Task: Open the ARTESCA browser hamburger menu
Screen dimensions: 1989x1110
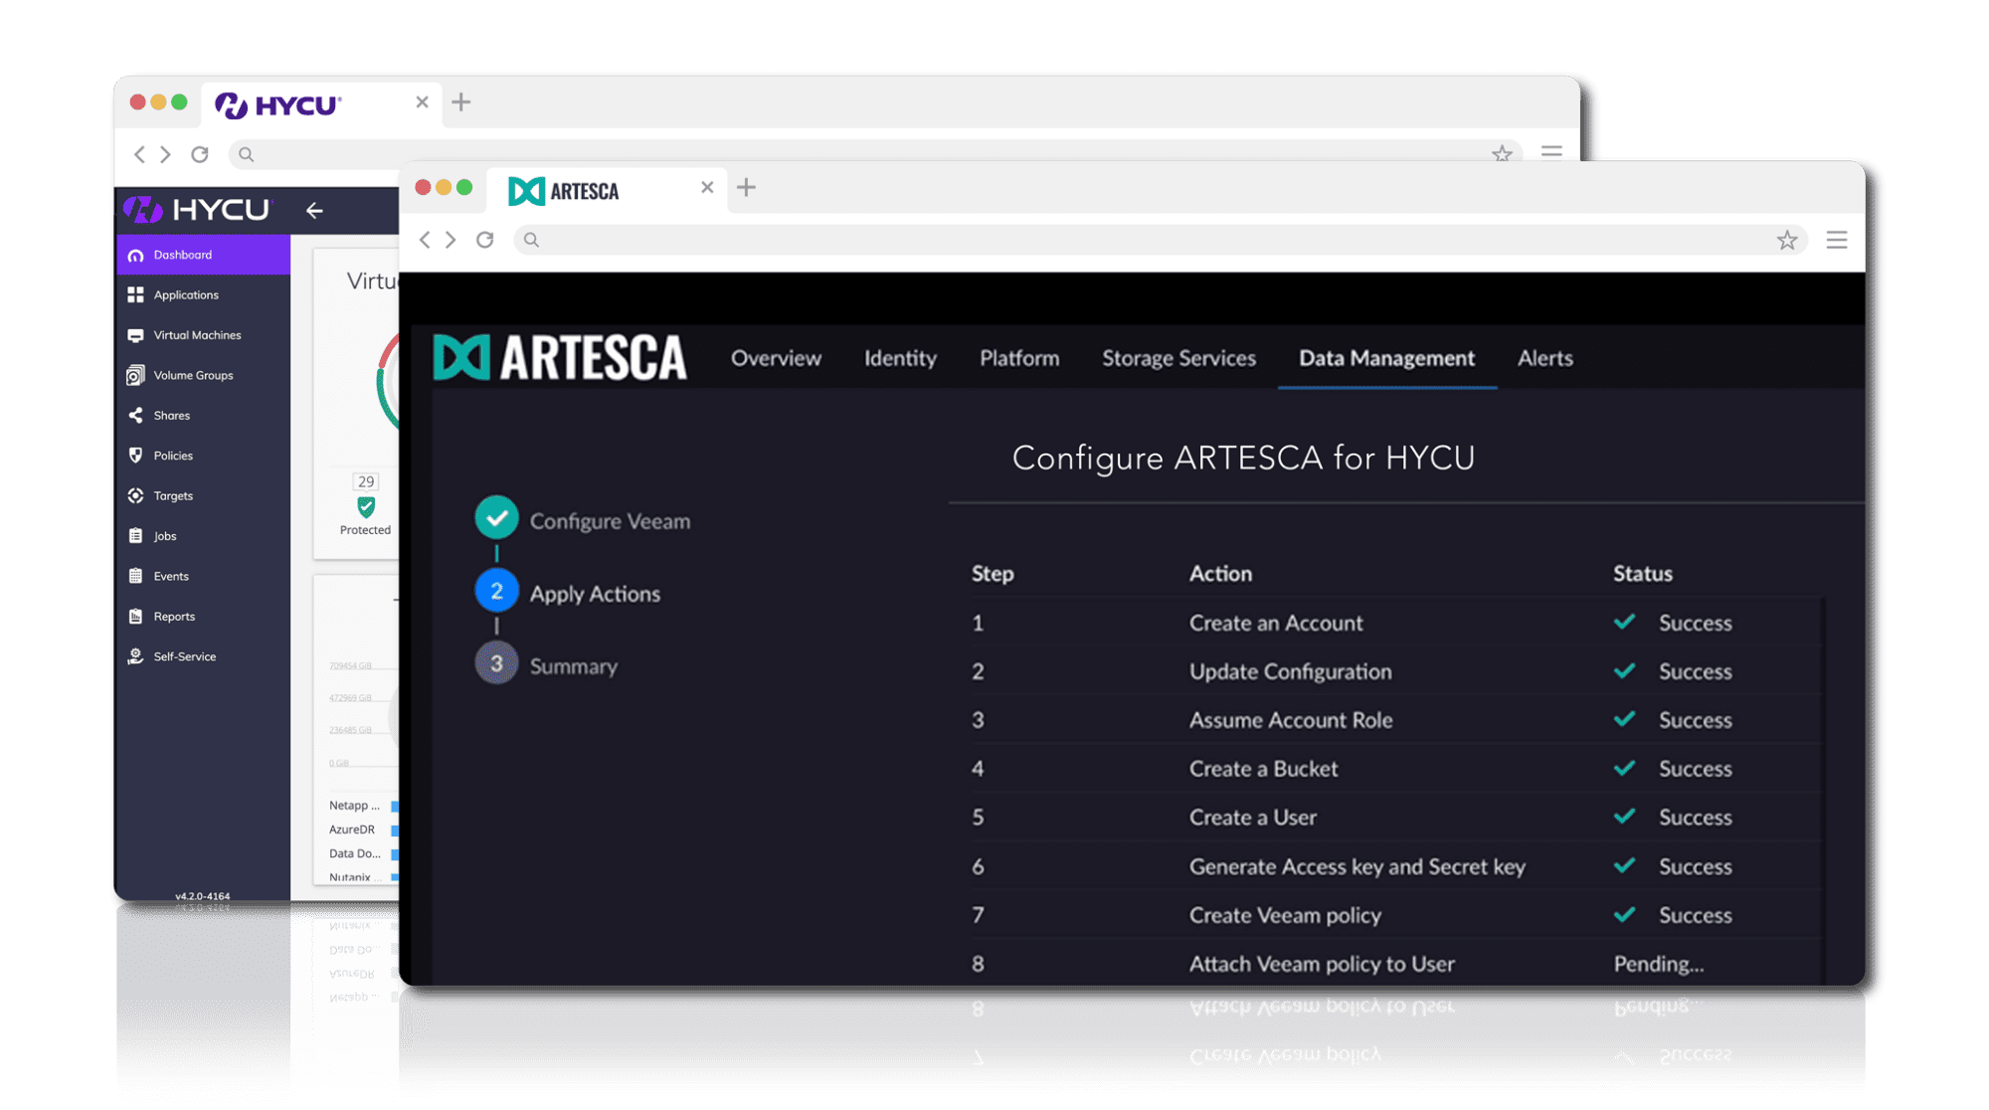Action: [1837, 240]
